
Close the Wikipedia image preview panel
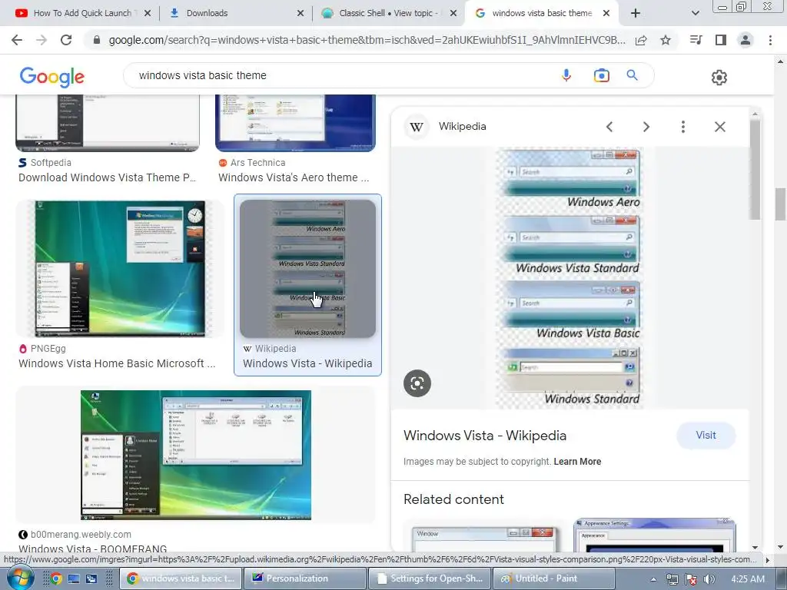pyautogui.click(x=719, y=127)
